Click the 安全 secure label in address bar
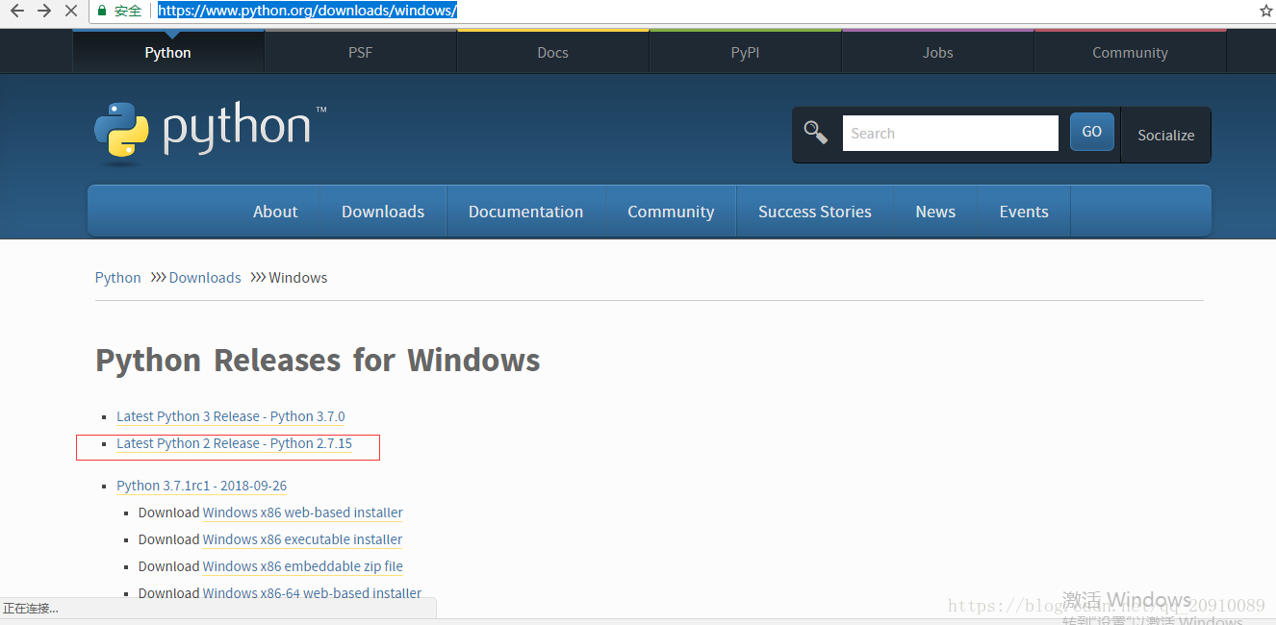Viewport: 1276px width, 625px height. (x=128, y=11)
